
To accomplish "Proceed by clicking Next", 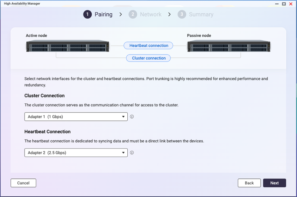I will (274, 183).
